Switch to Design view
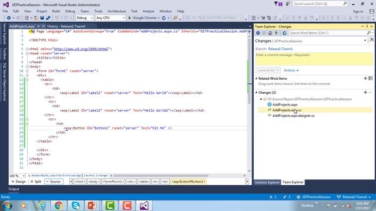 coord(19,182)
